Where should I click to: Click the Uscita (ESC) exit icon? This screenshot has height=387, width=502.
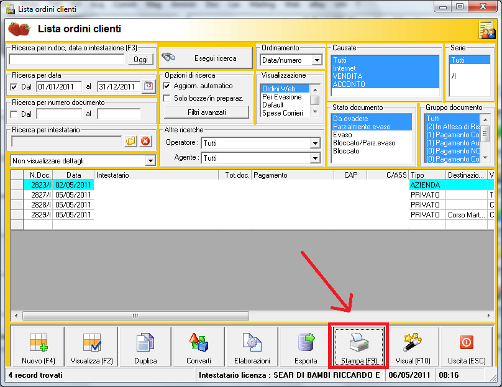pos(467,342)
